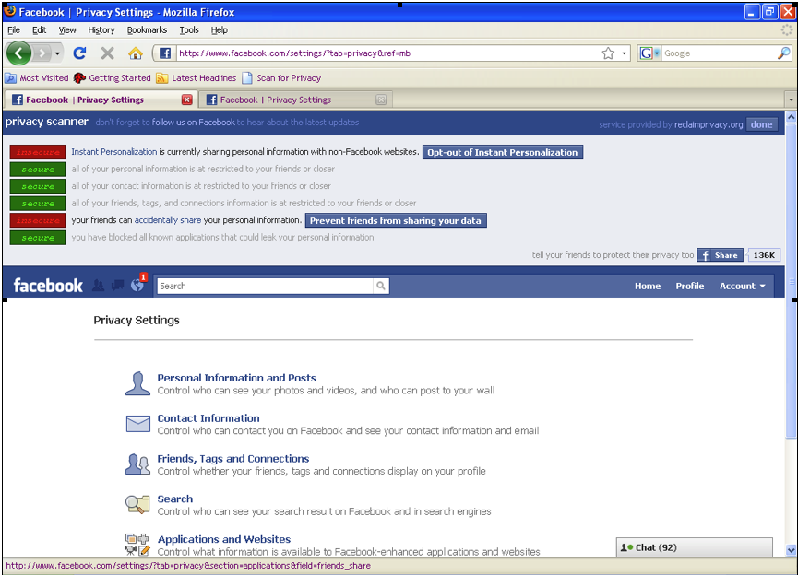
Task: Click Opt-out of Instant Personalization button
Action: click(x=503, y=152)
